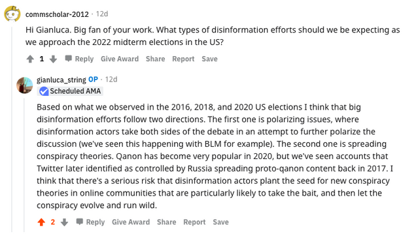Save the commmscholar-2012 comment
Image resolution: width=416 pixels, height=238 pixels.
pos(209,59)
